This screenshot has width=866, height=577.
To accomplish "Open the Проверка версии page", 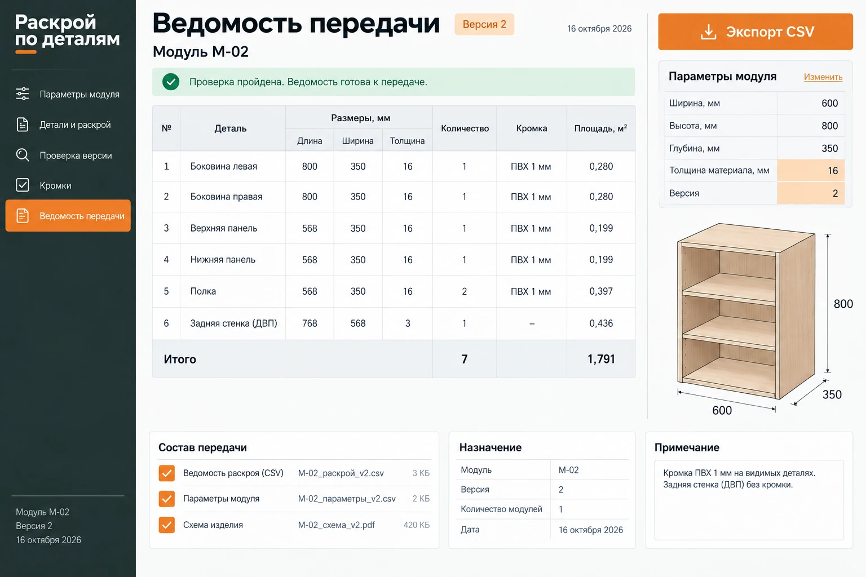I will 68,155.
